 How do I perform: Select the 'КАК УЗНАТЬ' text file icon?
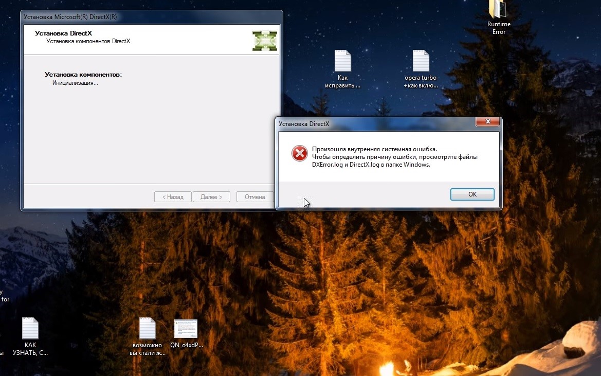click(x=30, y=328)
